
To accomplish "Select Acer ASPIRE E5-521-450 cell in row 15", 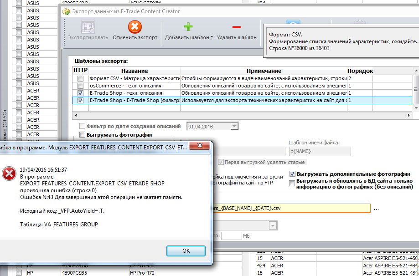I will (x=391, y=258).
